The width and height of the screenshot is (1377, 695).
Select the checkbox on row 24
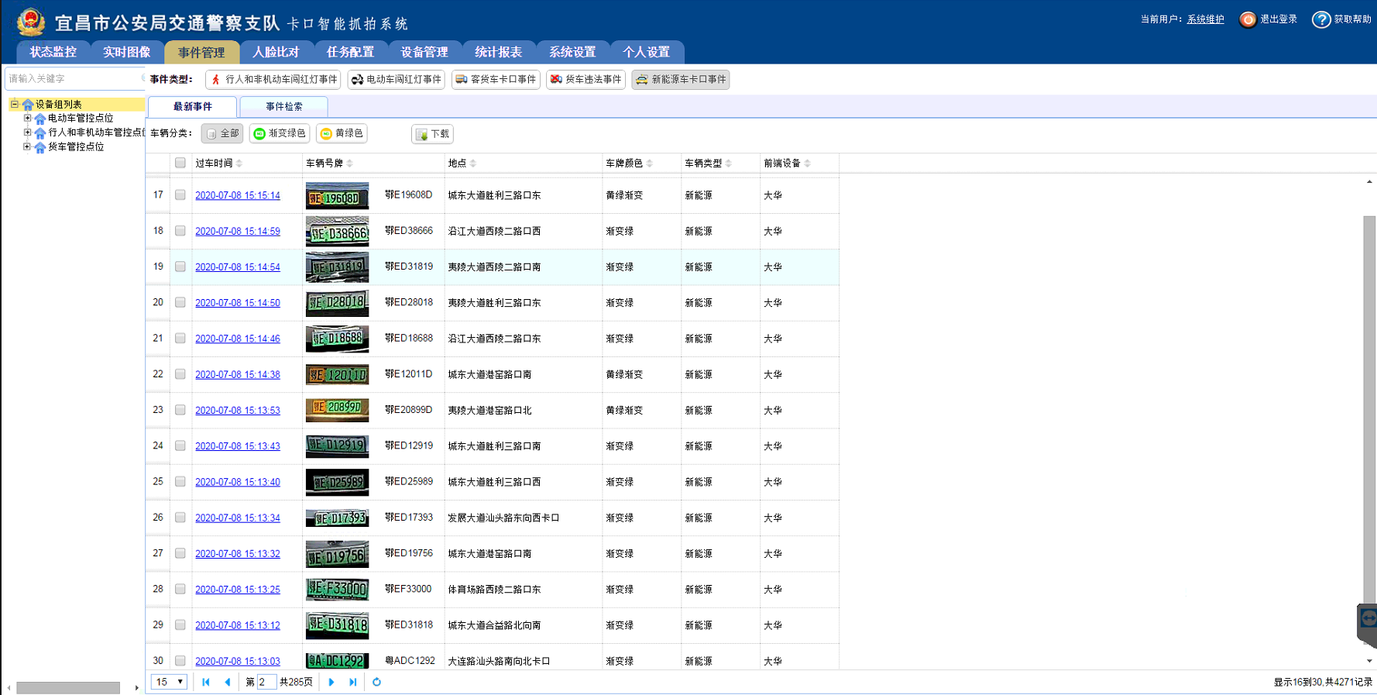pyautogui.click(x=180, y=446)
